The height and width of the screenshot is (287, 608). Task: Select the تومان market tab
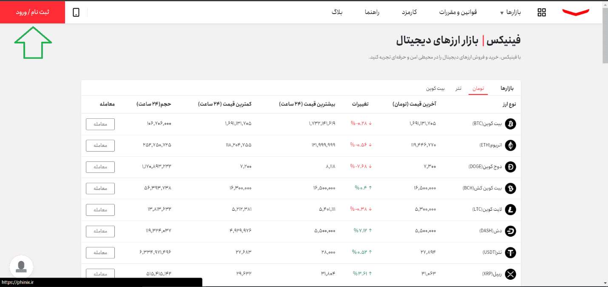click(478, 89)
